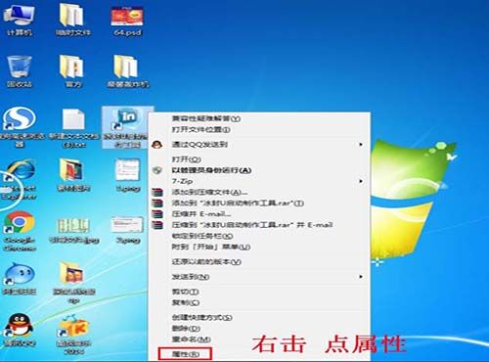Select the highlighted blue 'in' tool shortcut
Image resolution: width=489 pixels, height=362 pixels.
127,127
